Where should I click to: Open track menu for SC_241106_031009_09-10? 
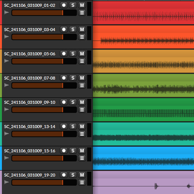[x=82, y=110]
